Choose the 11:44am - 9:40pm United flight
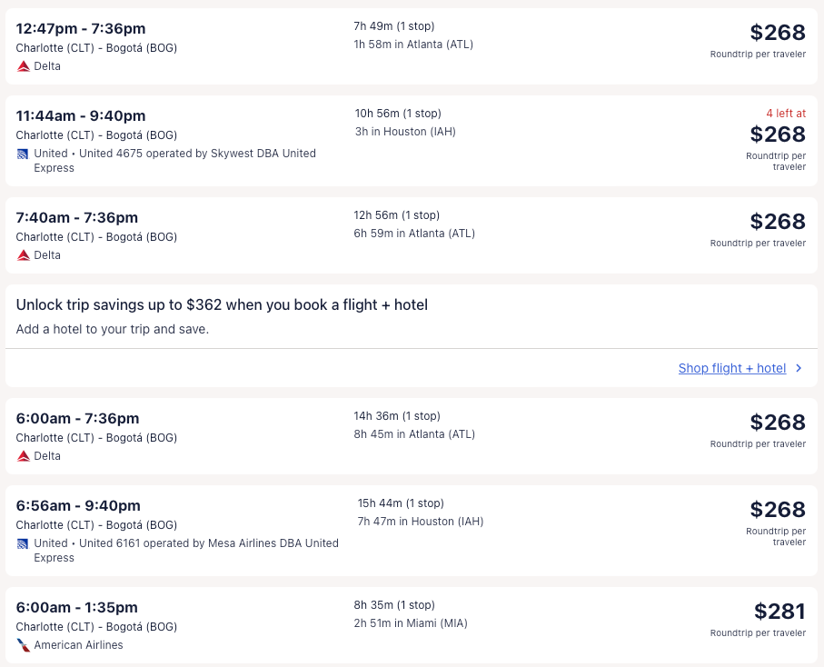 click(81, 116)
